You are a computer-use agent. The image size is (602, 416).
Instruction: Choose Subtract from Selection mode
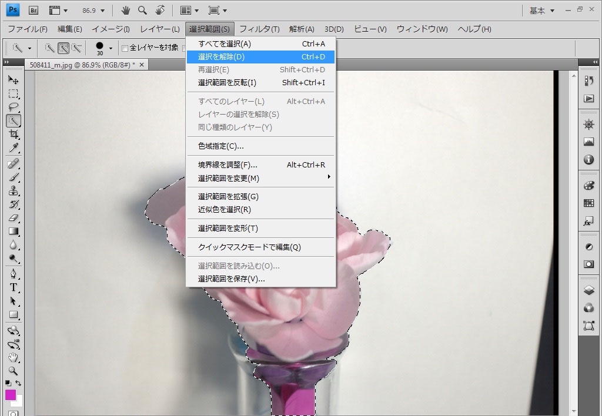pos(76,48)
